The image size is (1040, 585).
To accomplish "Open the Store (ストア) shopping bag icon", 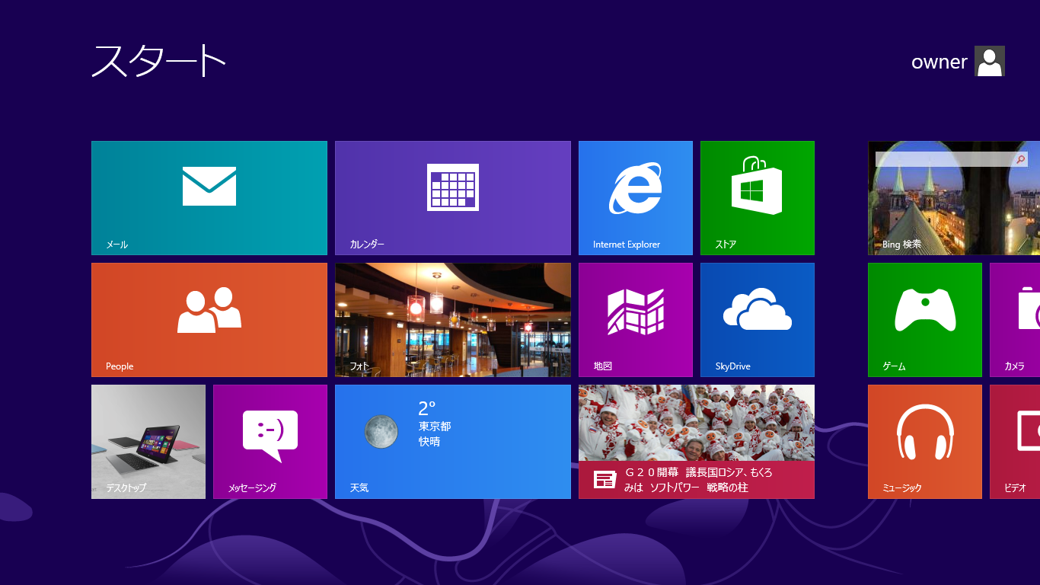I will coord(757,186).
